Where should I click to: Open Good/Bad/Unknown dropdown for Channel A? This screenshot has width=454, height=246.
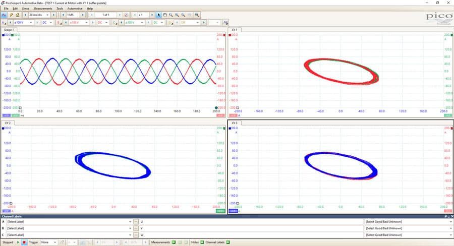point(409,222)
